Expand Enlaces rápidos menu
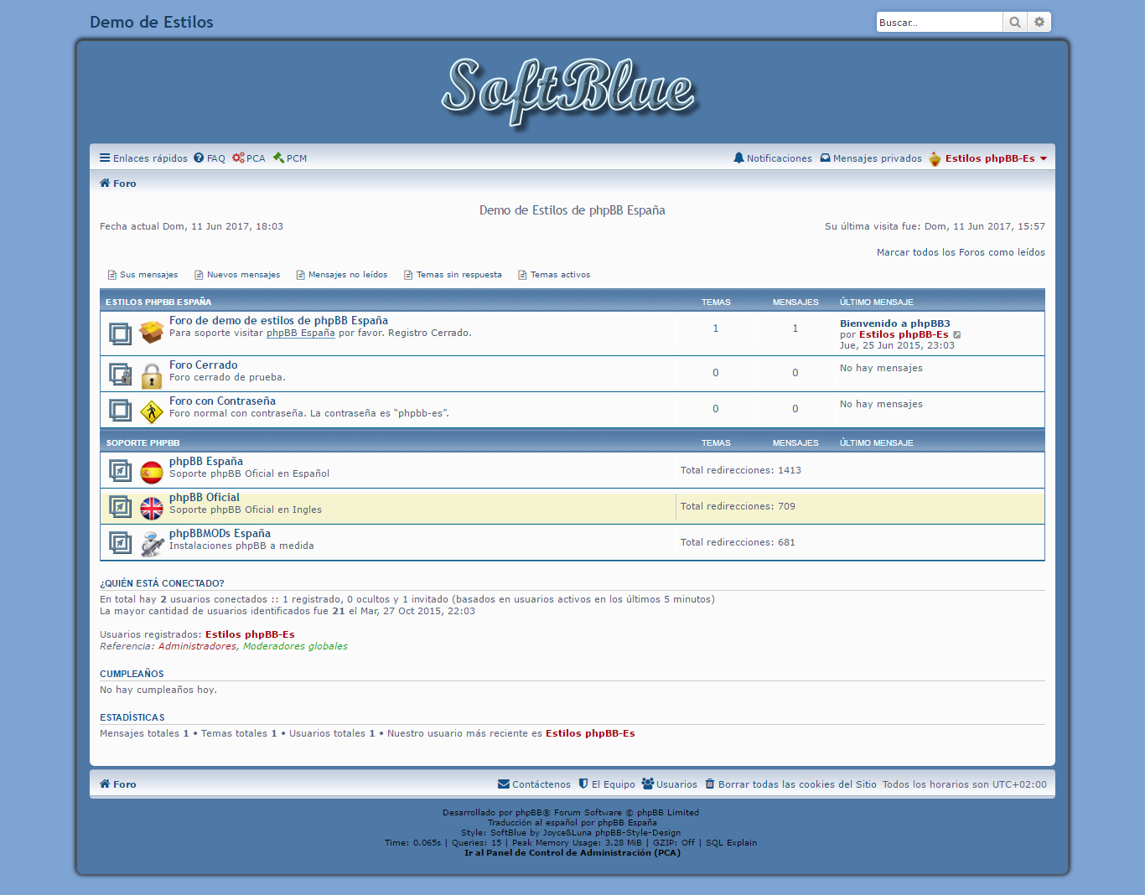 point(142,158)
